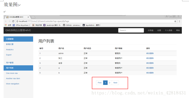This screenshot has height=98, width=189.
Task: Click 普通用户 level in 张三 row
Action: [x=118, y=58]
